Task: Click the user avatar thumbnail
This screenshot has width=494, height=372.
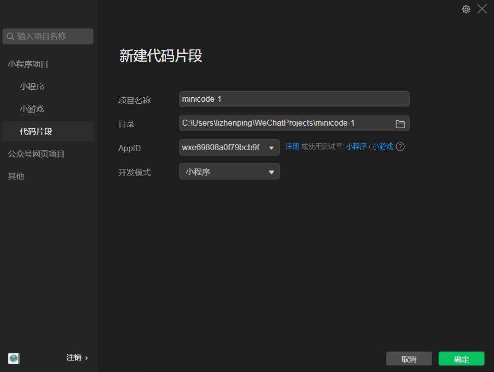Action: pos(13,358)
